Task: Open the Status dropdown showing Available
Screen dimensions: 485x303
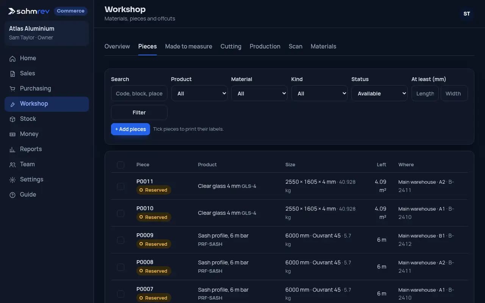Action: 379,93
